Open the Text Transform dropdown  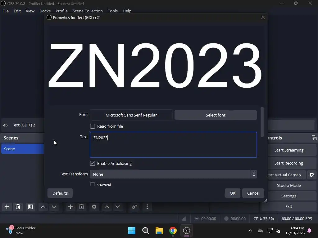point(173,174)
